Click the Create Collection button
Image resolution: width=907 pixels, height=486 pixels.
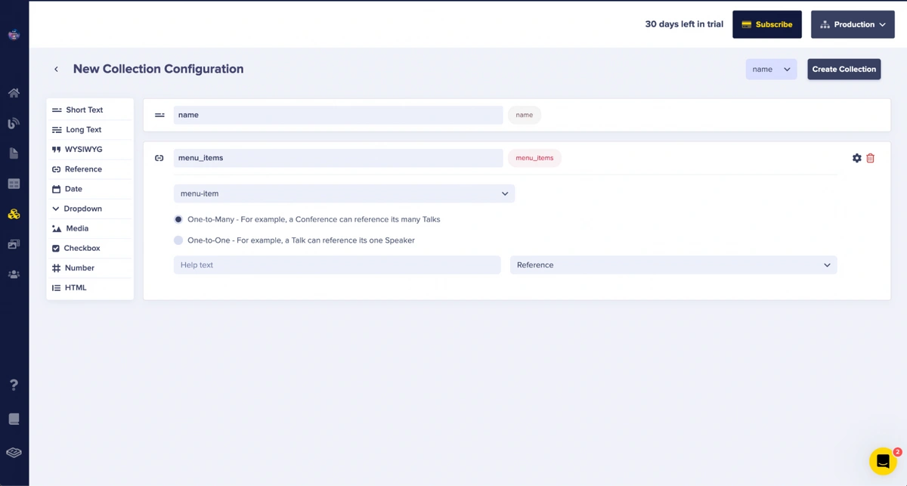[844, 70]
